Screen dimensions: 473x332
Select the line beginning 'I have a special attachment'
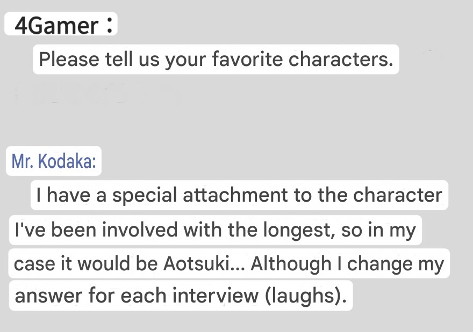tap(239, 195)
